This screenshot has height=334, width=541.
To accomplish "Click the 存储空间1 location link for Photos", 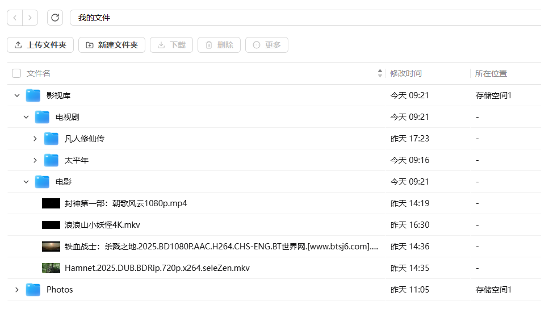I will 492,289.
